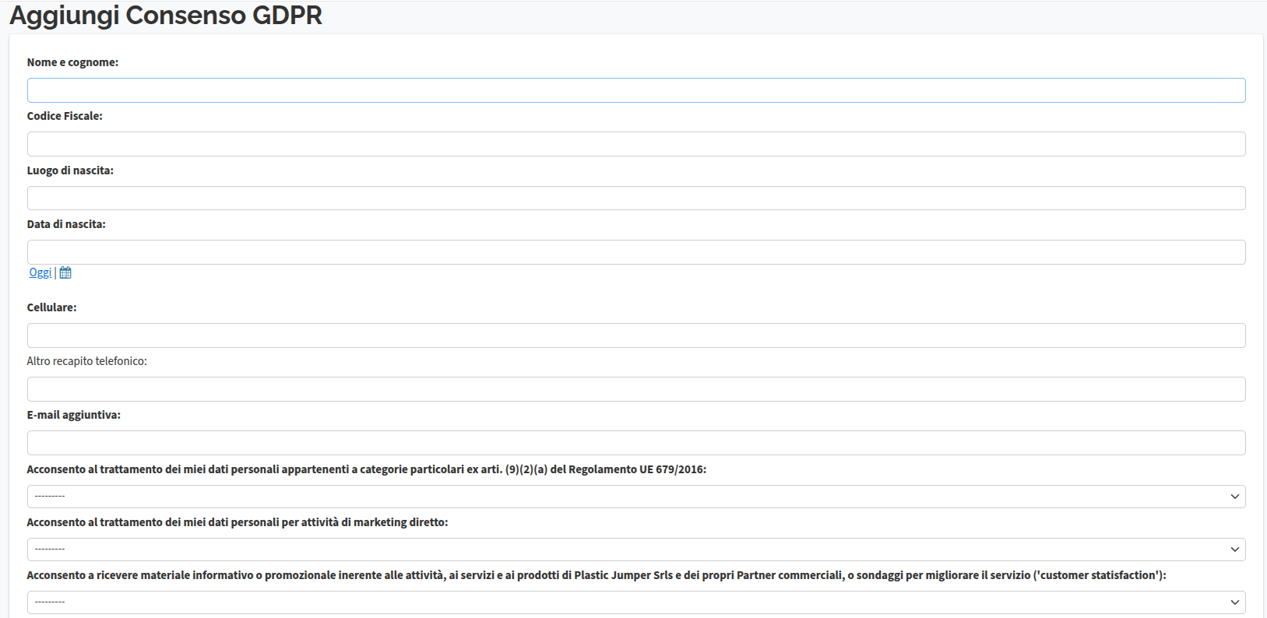This screenshot has height=618, width=1267.
Task: Click the Luogo di nascita label
Action: pos(70,170)
